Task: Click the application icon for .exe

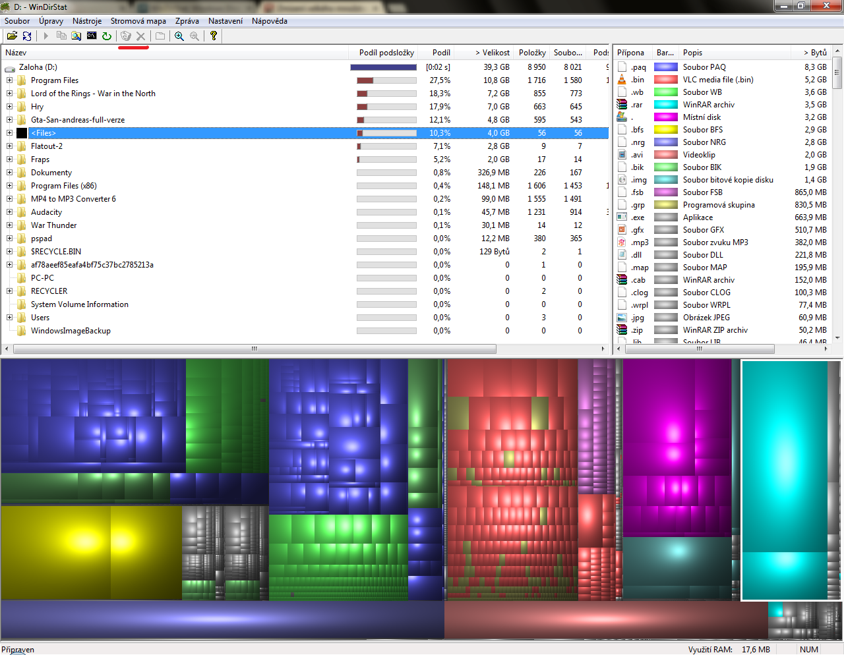Action: coord(622,217)
